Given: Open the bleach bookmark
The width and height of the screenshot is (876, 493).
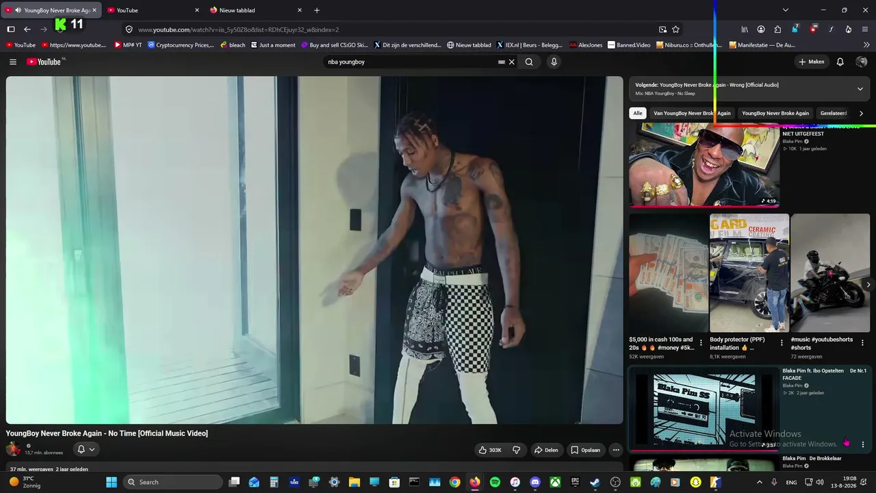Looking at the screenshot, I should pos(233,45).
